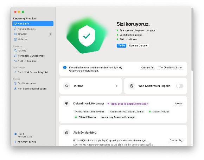Viewport: 204px width, 160px height.
Task: Click Oturum Aç in the info banner
Action: [147, 68]
